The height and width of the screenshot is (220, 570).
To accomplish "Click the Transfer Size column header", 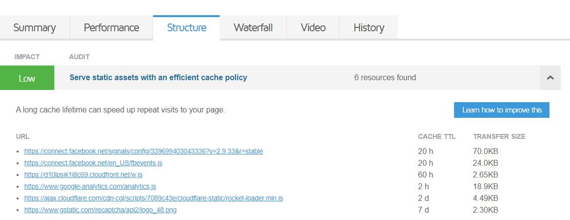I will click(x=499, y=136).
